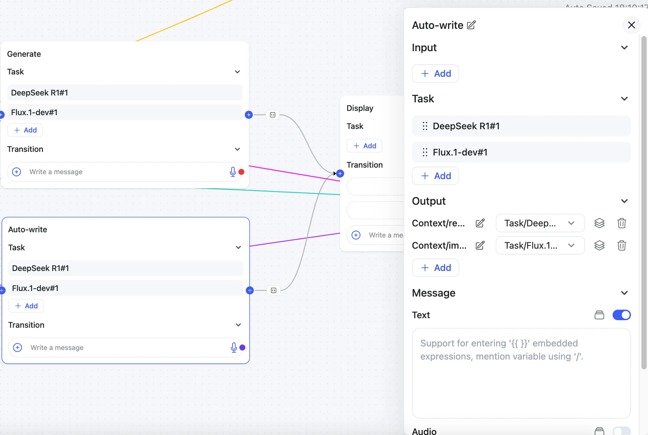
Task: Delete the Context/re... output row
Action: [621, 223]
